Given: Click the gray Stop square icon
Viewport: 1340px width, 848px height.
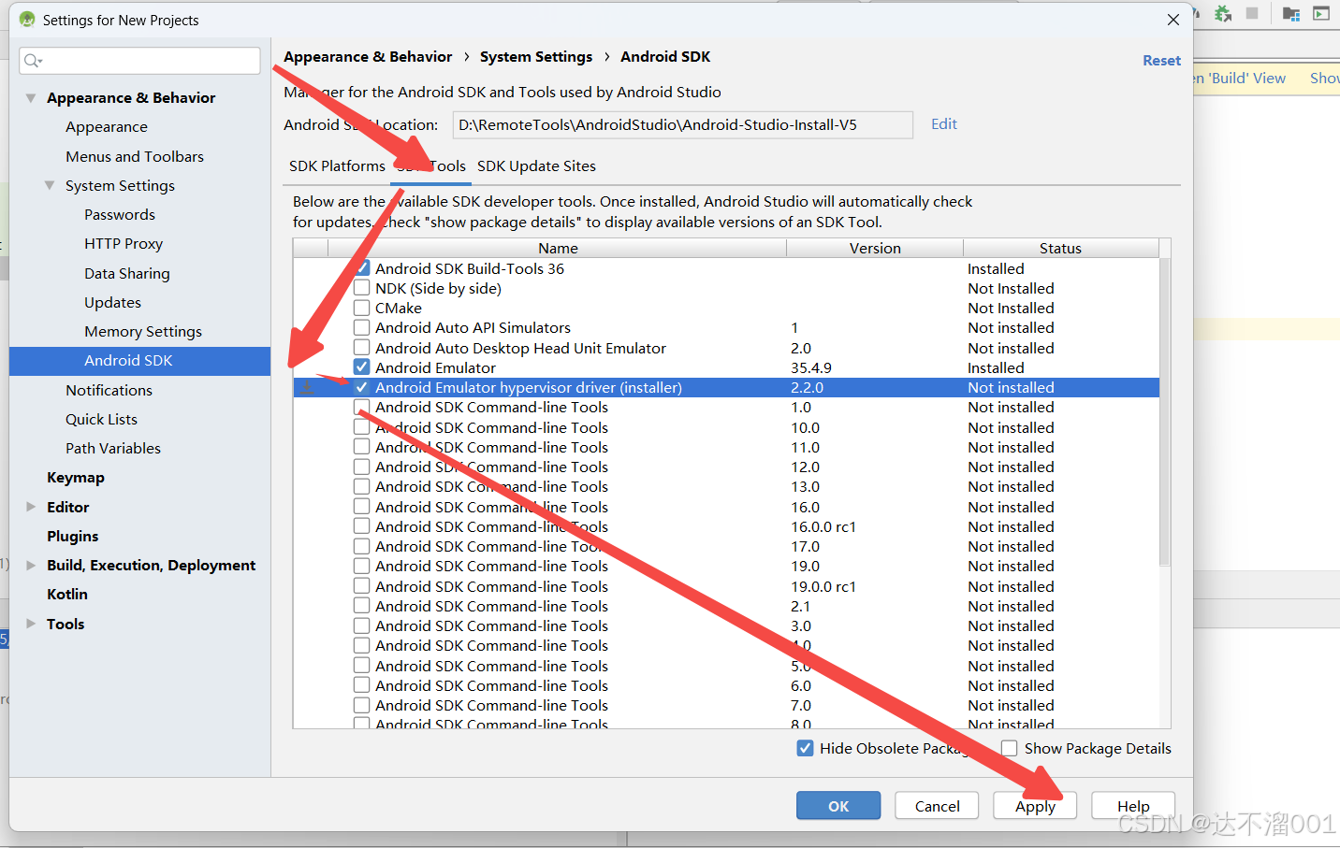Looking at the screenshot, I should (1252, 13).
